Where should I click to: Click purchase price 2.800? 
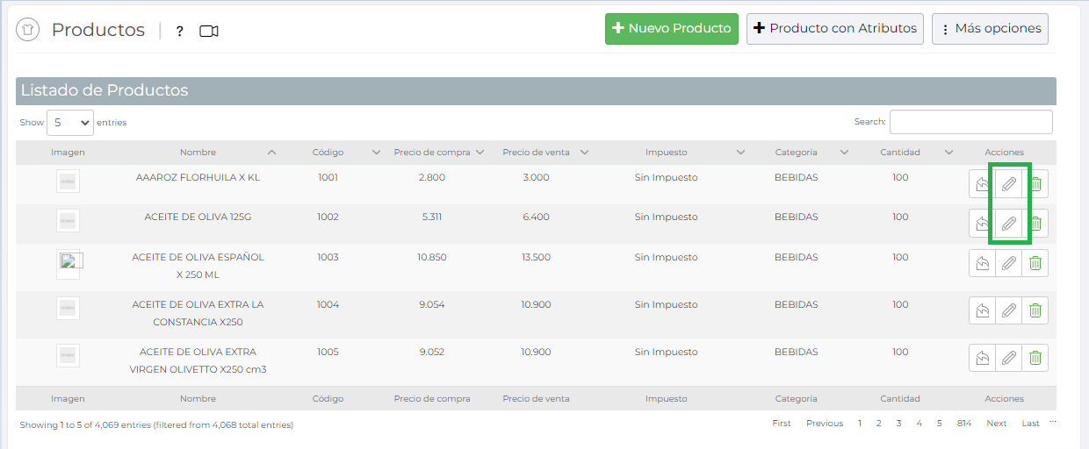431,177
